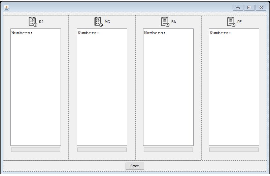Click the BA column label

pos(174,22)
